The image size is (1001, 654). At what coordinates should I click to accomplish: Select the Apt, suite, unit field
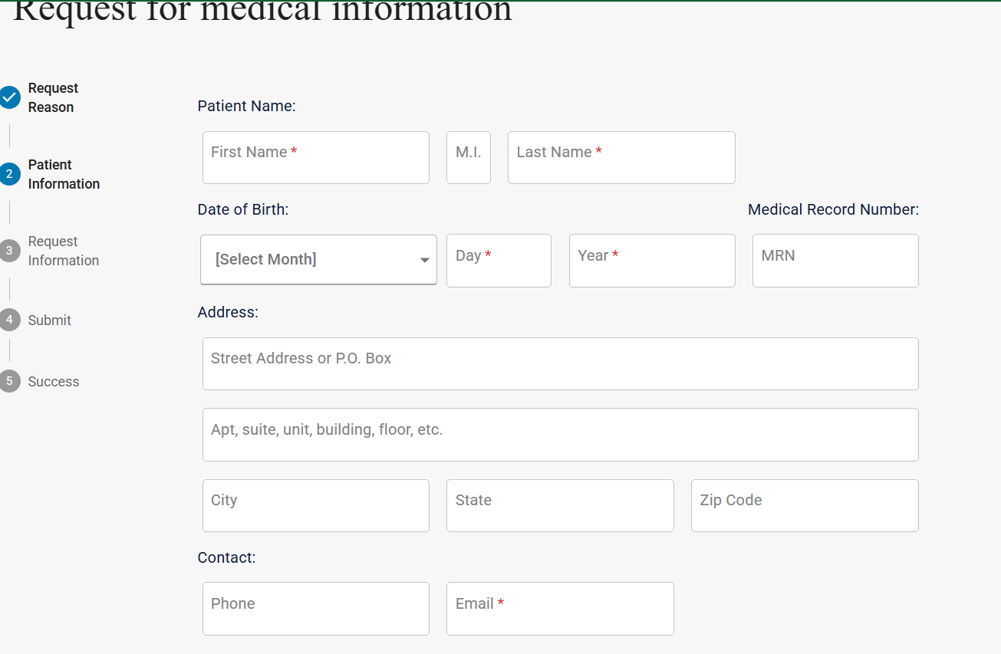[560, 435]
